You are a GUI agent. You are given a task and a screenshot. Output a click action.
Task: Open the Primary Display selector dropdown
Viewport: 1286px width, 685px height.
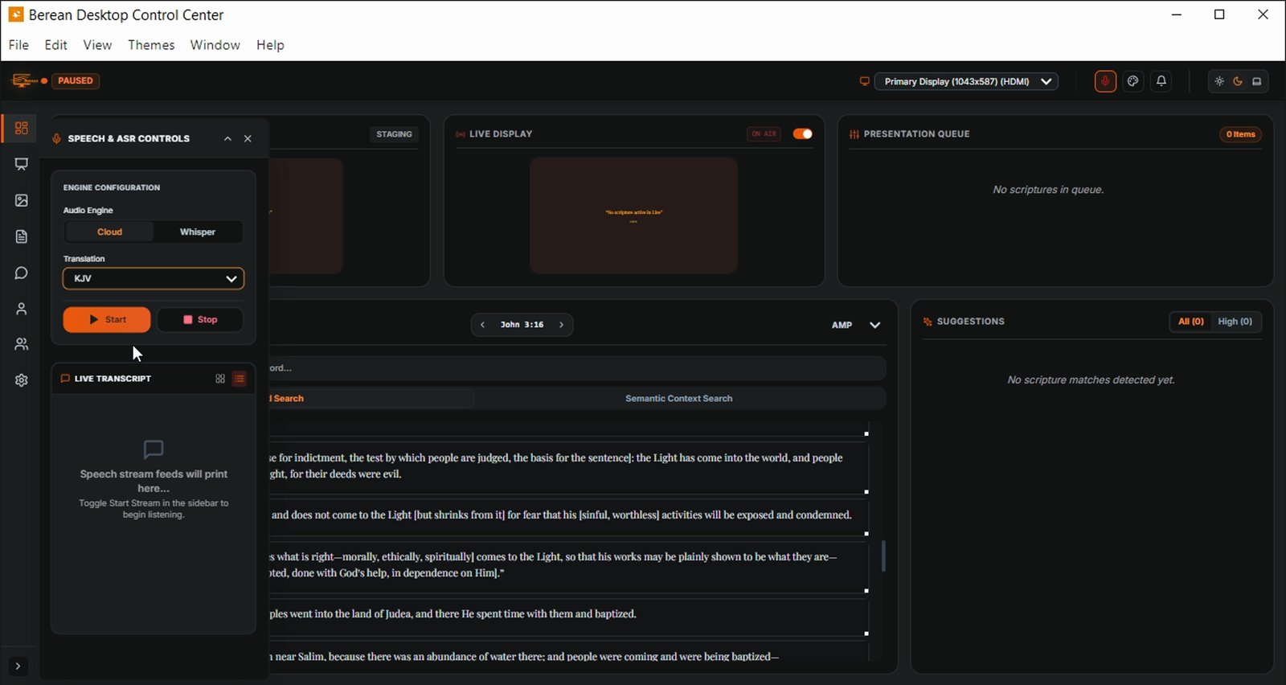(966, 81)
